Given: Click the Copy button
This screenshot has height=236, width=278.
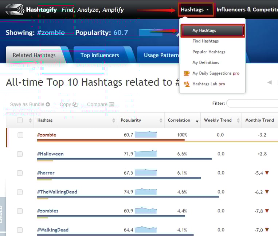Looking at the screenshot, I should tap(68, 105).
